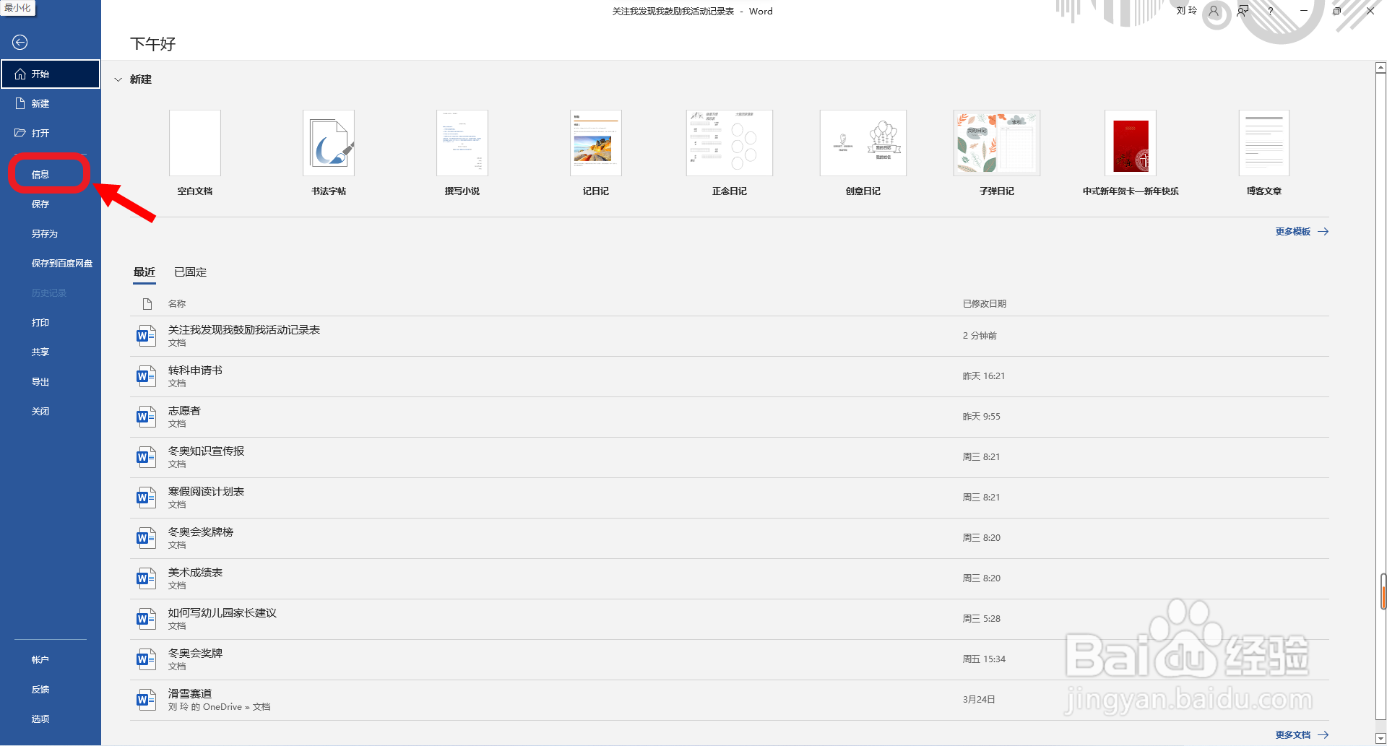The image size is (1387, 746).
Task: Click the back arrow to return to document
Action: click(20, 43)
